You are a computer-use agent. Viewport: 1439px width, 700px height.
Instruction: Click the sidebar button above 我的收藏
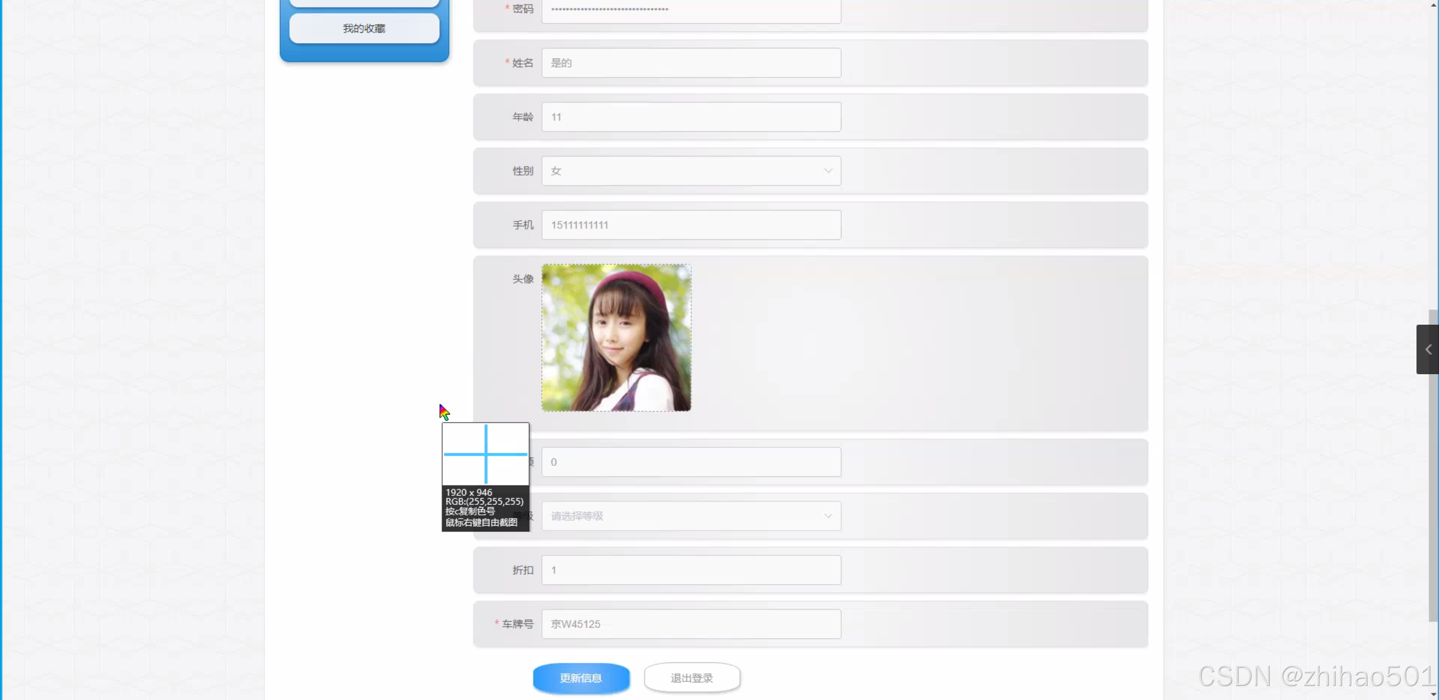pos(364,3)
